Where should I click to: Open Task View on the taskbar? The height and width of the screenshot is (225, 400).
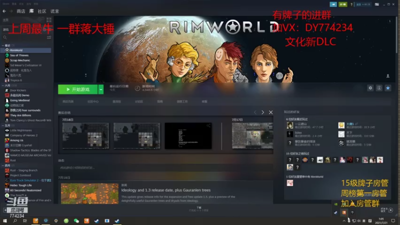25,220
